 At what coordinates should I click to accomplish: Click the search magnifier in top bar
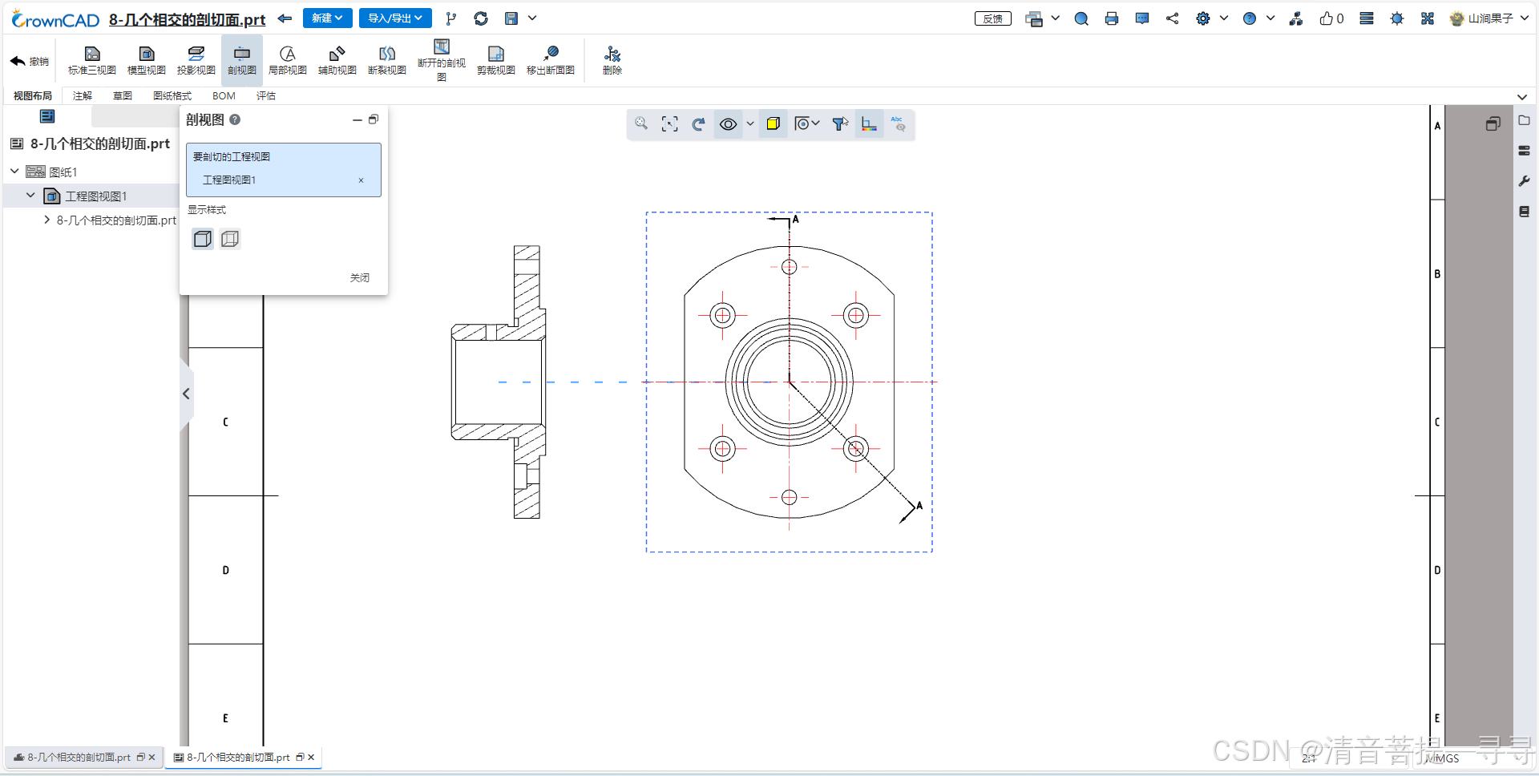[x=1081, y=18]
